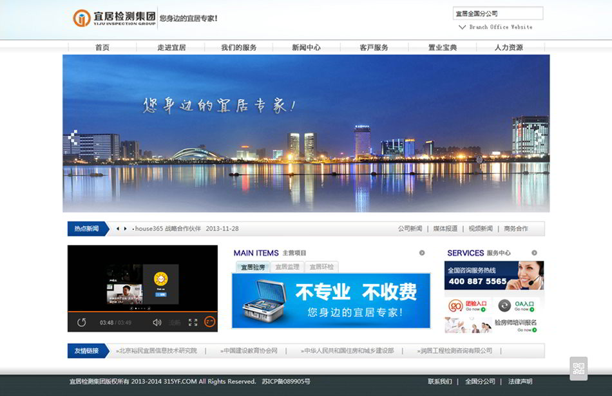Click the replay icon in video player
The image size is (612, 396).
(82, 322)
